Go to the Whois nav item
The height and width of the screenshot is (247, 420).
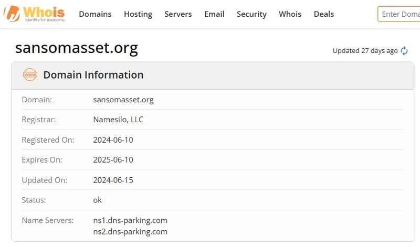290,14
